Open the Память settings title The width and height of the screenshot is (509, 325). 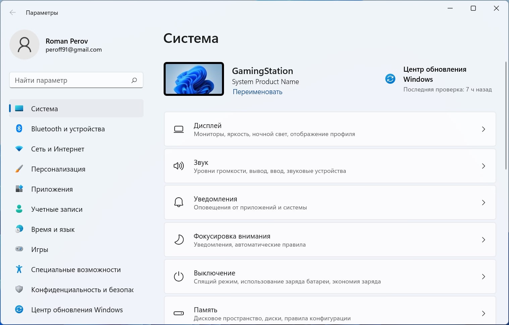(206, 310)
